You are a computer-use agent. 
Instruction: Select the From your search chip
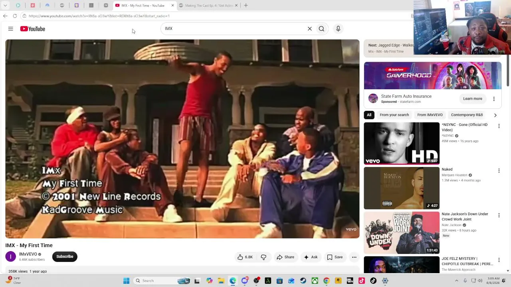pos(394,115)
